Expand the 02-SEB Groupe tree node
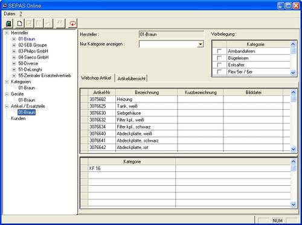 point(14,45)
